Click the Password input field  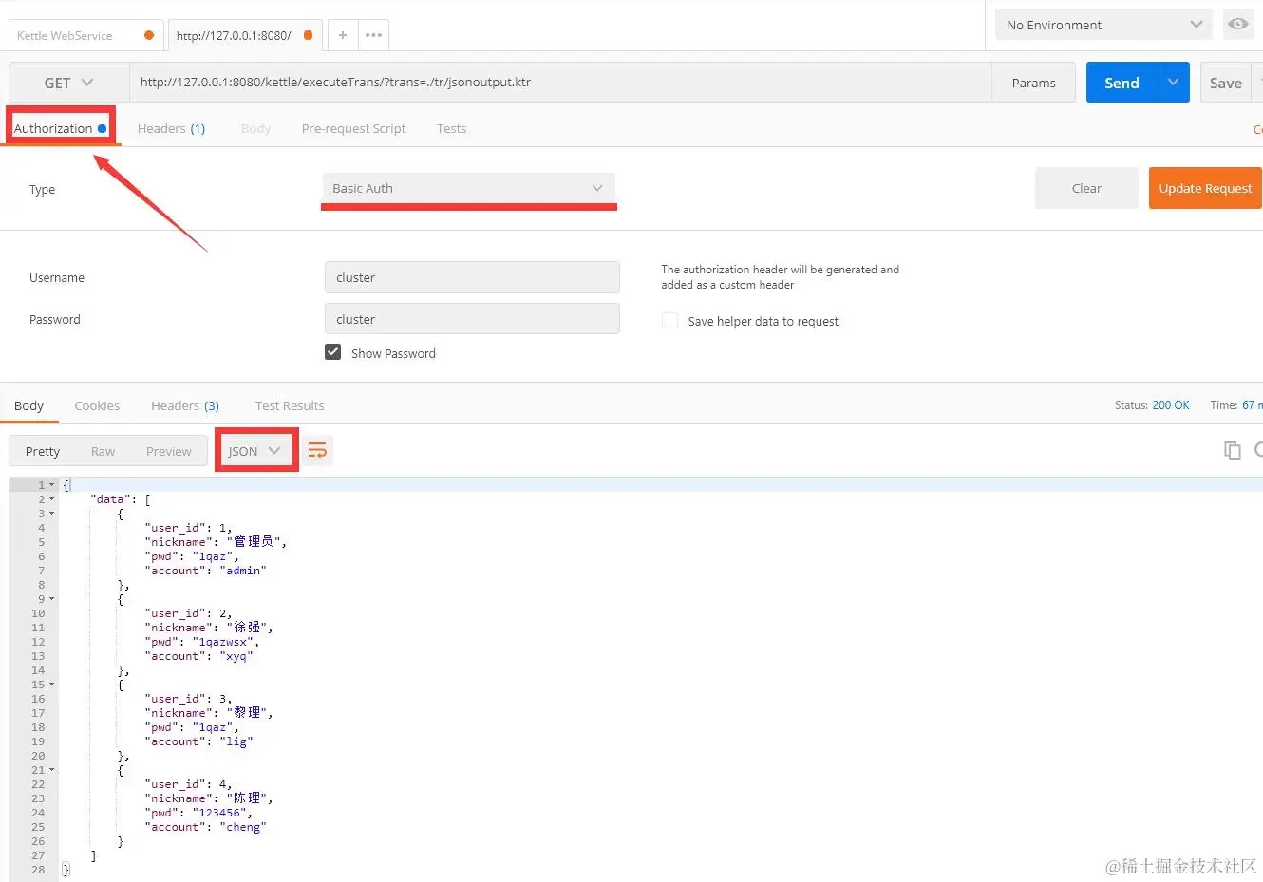472,319
